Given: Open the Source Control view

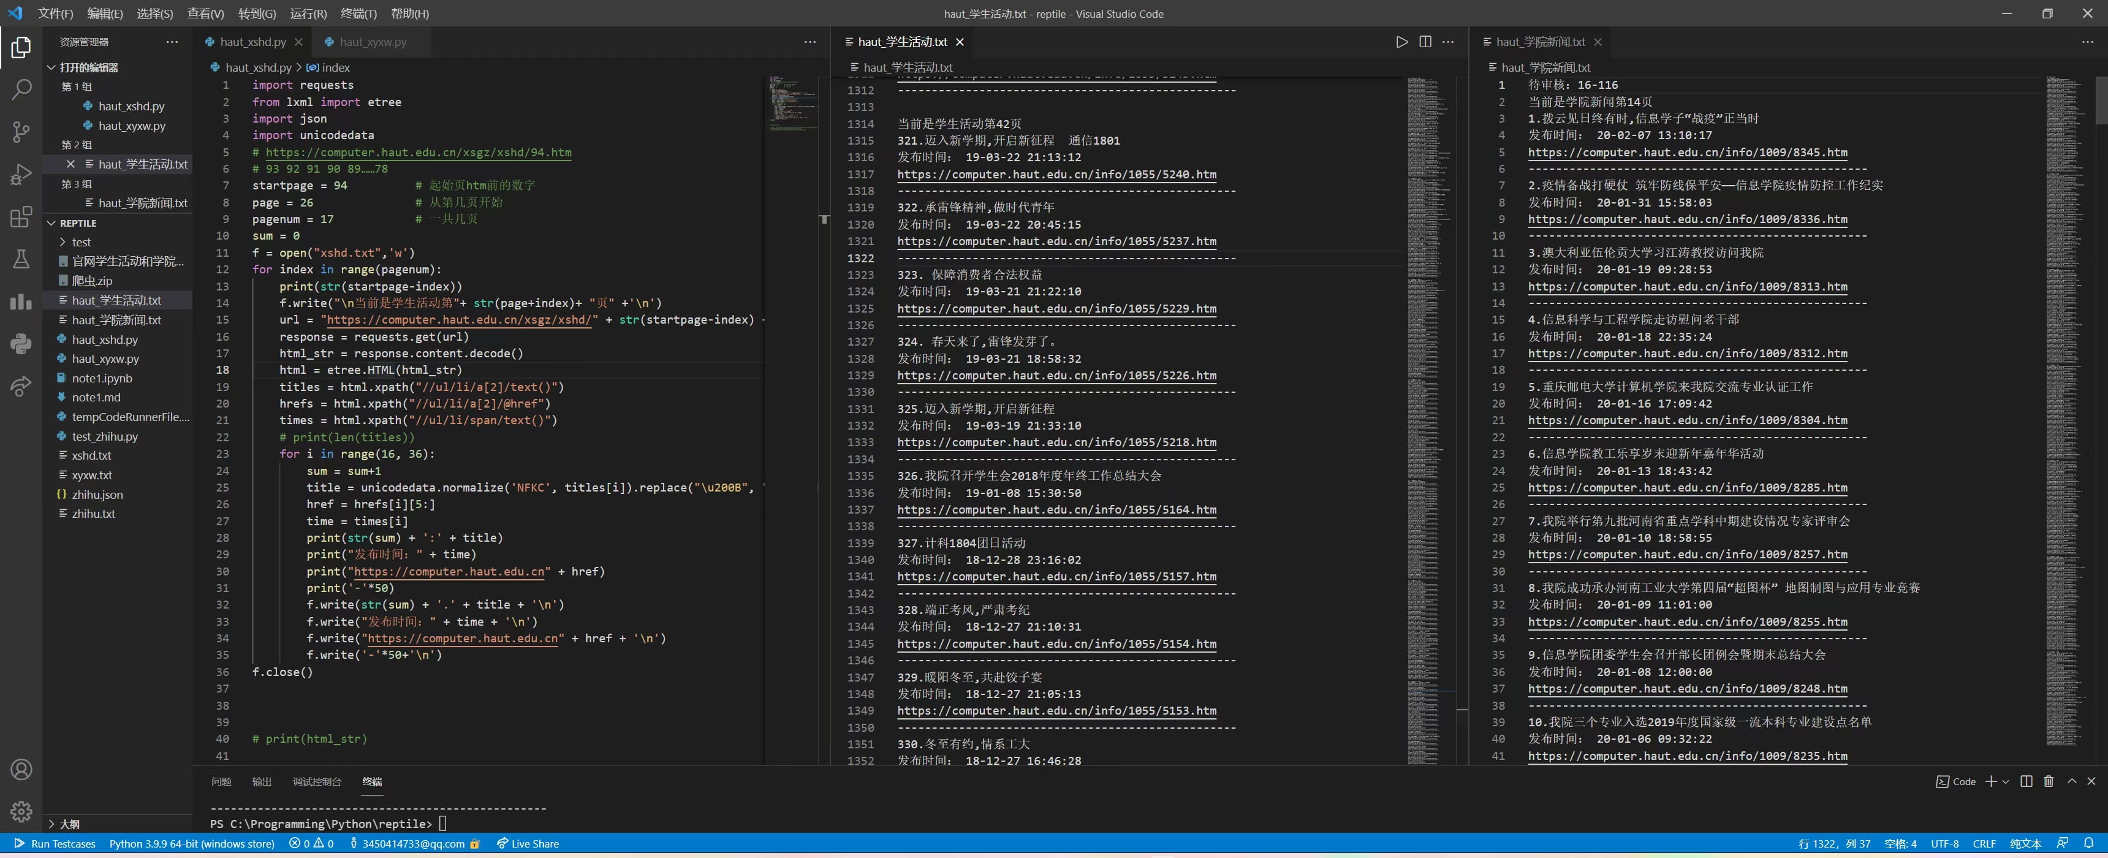Looking at the screenshot, I should pyautogui.click(x=21, y=132).
